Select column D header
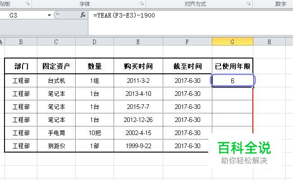The image size is (293, 180). pos(95,42)
